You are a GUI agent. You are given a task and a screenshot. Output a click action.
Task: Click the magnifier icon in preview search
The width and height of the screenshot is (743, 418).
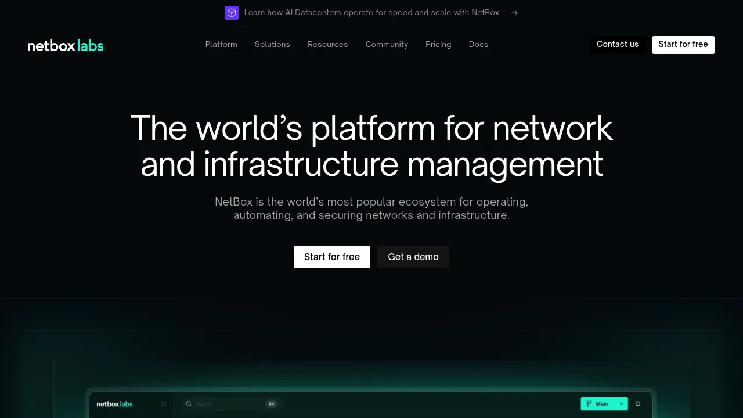click(x=189, y=403)
